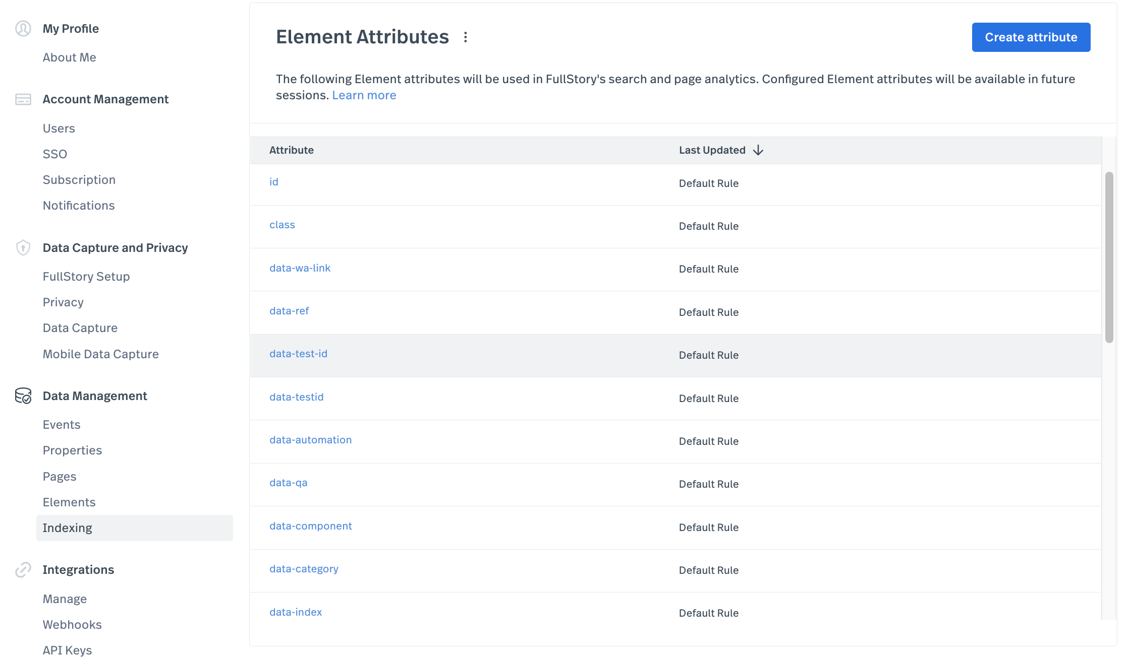Open the data-category attribute
This screenshot has width=1128, height=662.
[304, 569]
